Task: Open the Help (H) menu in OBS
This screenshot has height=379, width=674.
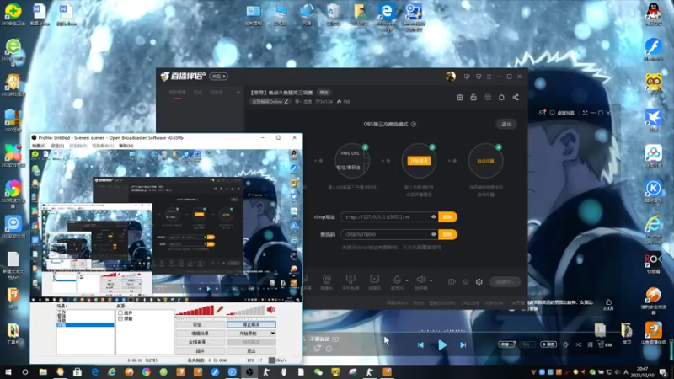Action: pyautogui.click(x=126, y=146)
